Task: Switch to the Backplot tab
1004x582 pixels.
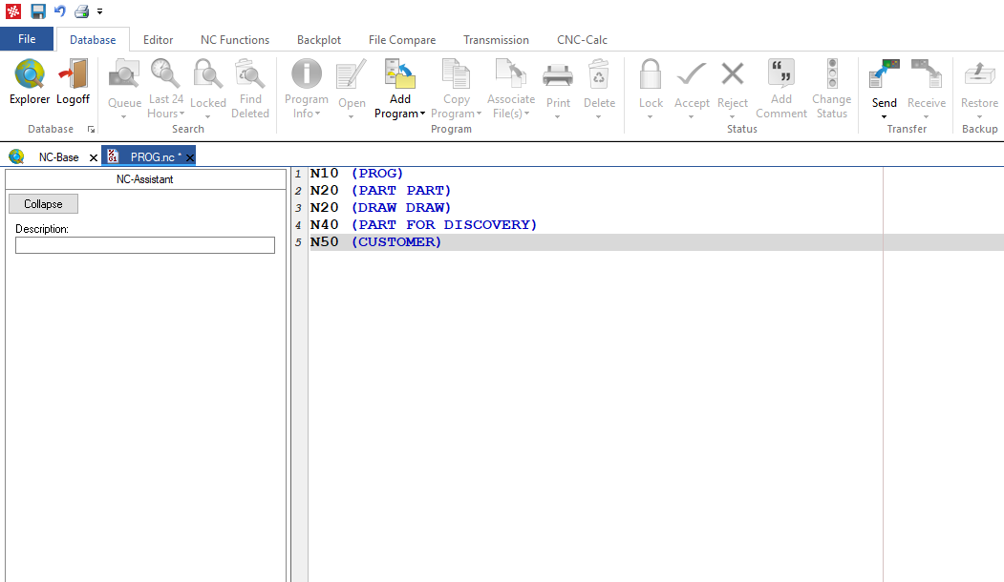Action: (319, 40)
